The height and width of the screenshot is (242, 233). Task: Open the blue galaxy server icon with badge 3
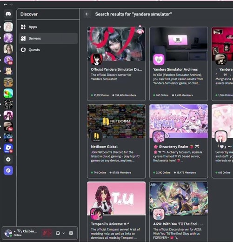[x=8, y=137]
